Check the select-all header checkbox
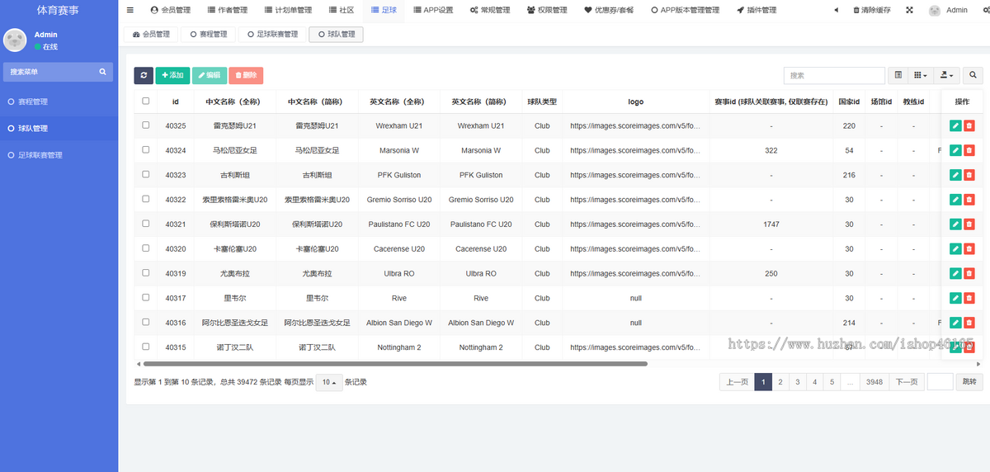The width and height of the screenshot is (990, 472). tap(146, 101)
